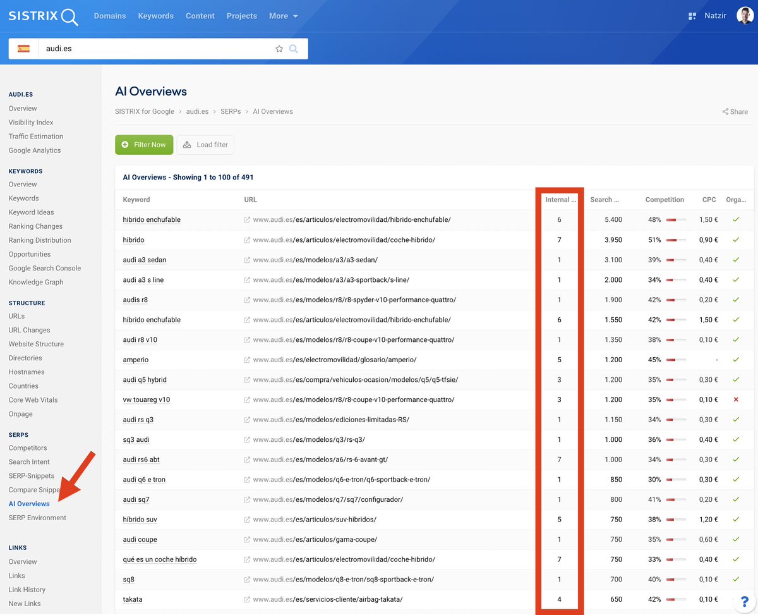Click keyword 'audi a3 s line'
This screenshot has width=758, height=615.
tap(143, 280)
